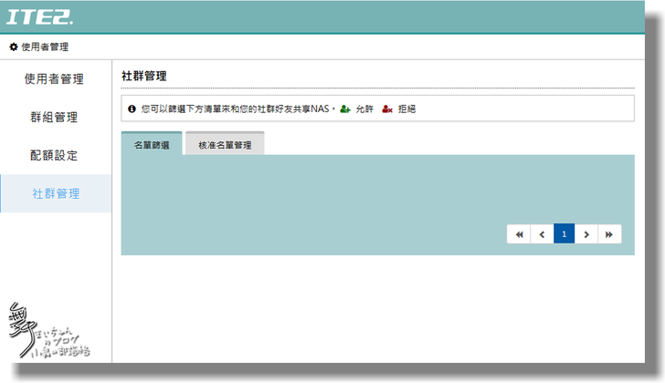
Task: Open 配額設定 in the sidebar
Action: [54, 155]
